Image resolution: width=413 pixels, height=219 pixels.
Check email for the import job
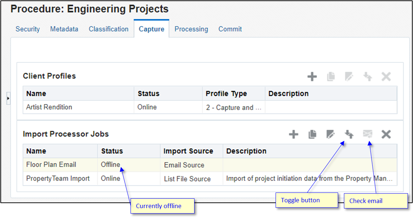368,134
